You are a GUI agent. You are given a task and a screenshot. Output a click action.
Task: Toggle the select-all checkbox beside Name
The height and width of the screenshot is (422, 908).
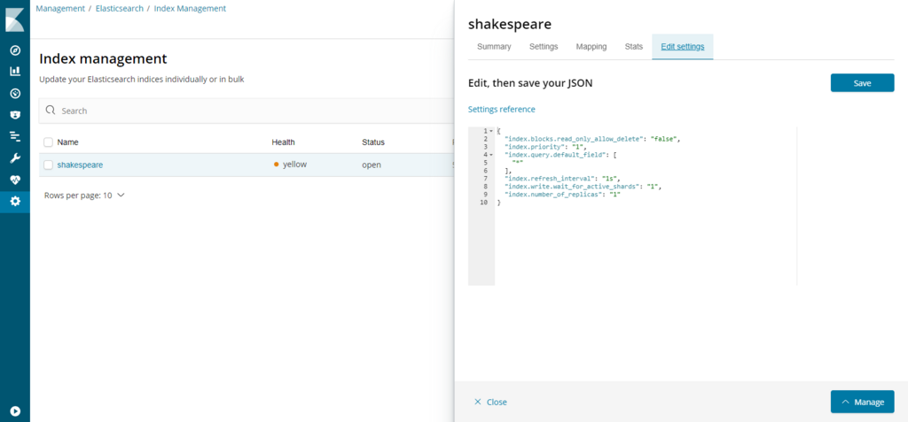pyautogui.click(x=48, y=142)
